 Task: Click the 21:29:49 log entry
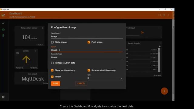(x=154, y=54)
